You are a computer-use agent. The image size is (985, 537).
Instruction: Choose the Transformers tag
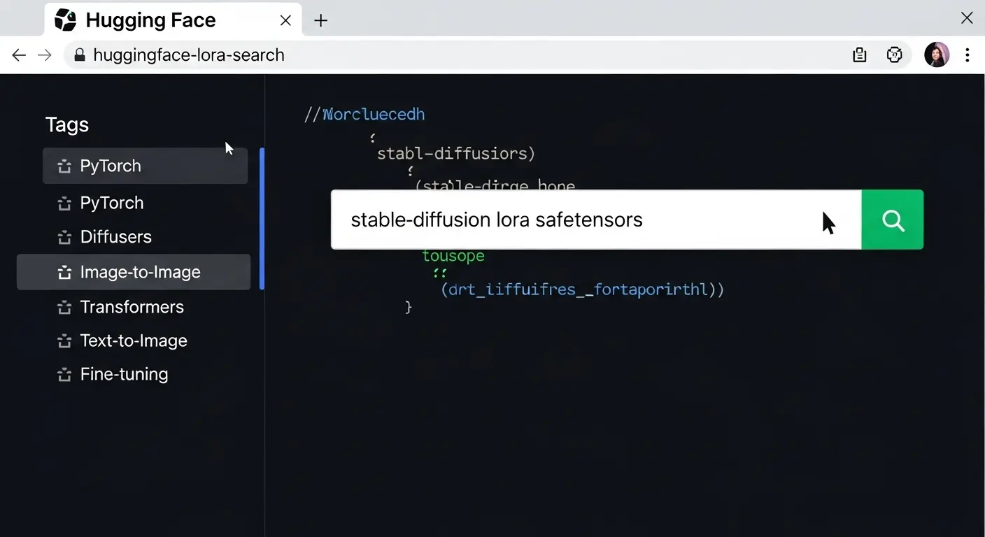click(132, 307)
